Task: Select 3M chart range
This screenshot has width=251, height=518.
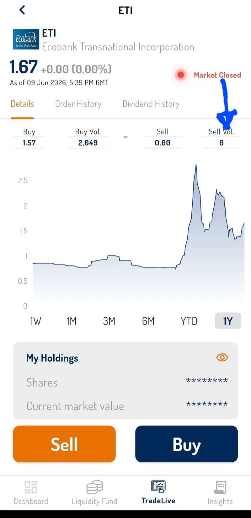Action: click(x=109, y=321)
